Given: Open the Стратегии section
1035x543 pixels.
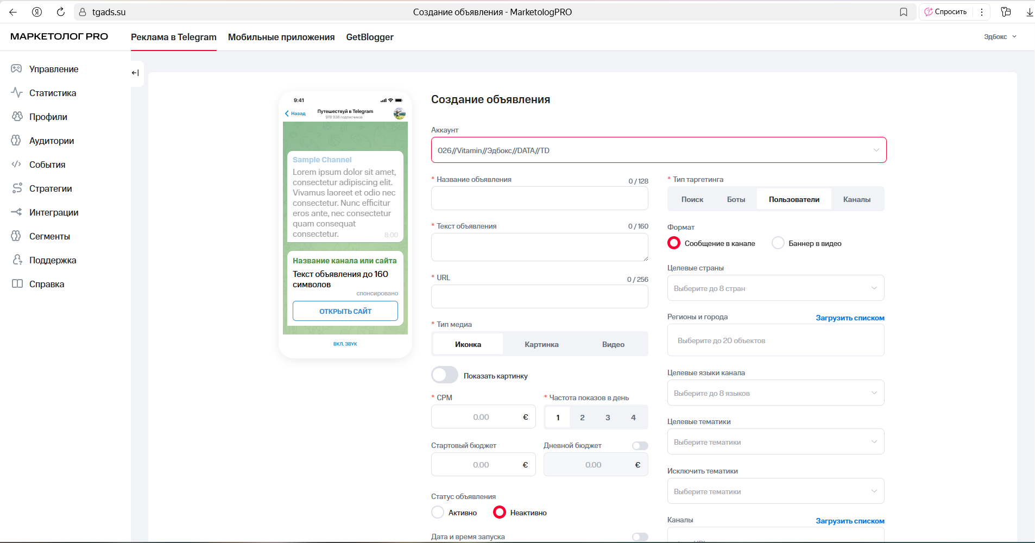Looking at the screenshot, I should point(50,188).
